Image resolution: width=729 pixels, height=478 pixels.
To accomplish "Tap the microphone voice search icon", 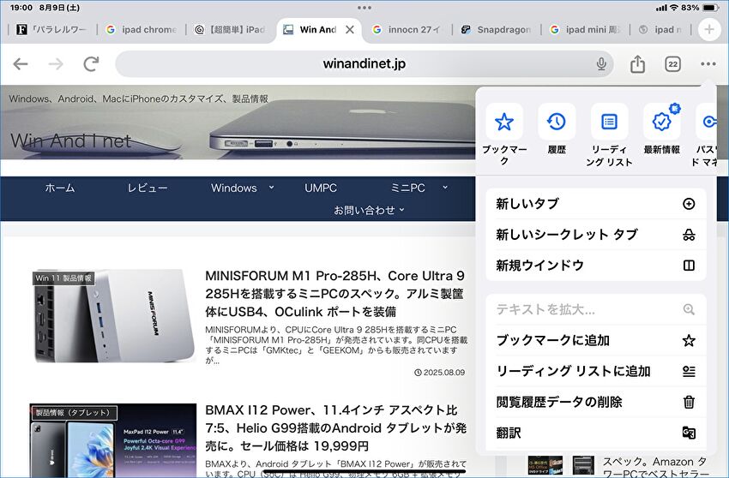I will 601,64.
